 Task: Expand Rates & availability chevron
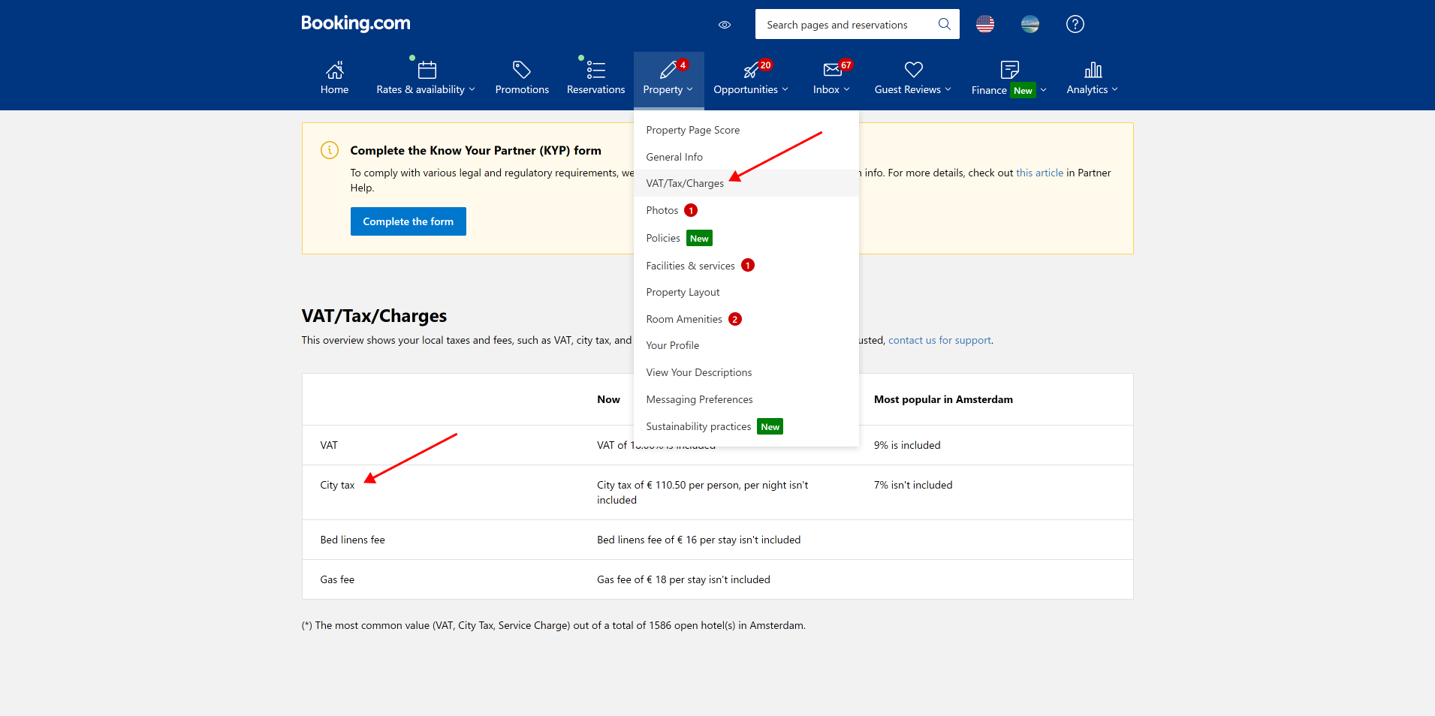(x=472, y=89)
